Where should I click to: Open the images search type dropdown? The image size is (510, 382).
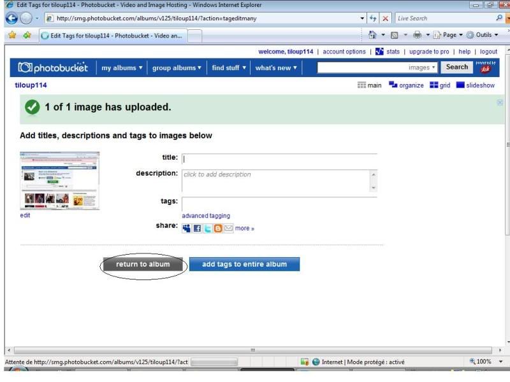coord(422,67)
